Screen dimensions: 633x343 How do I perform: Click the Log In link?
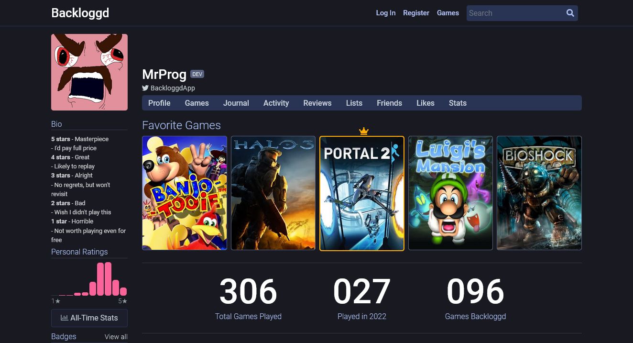click(385, 13)
